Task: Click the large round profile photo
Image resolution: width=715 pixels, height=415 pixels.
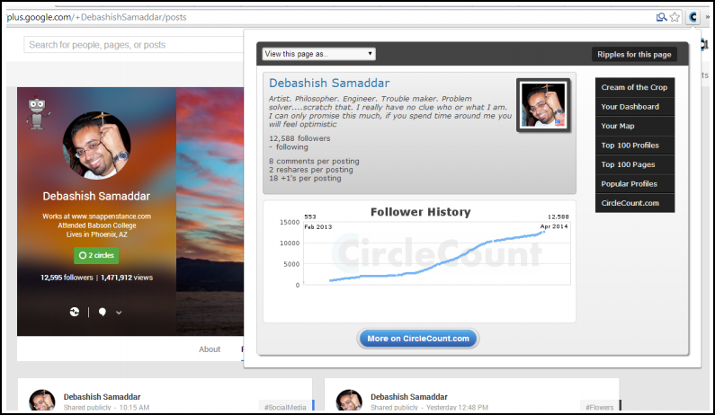Action: point(96,146)
